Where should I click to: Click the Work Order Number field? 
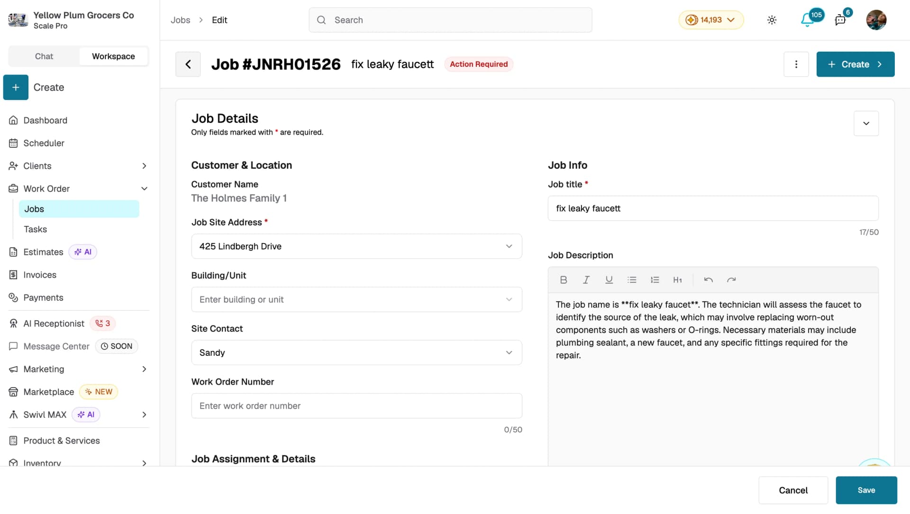356,406
